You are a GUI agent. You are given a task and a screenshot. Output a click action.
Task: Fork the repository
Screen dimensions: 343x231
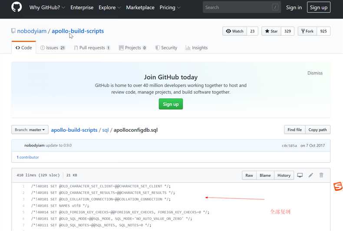[307, 31]
